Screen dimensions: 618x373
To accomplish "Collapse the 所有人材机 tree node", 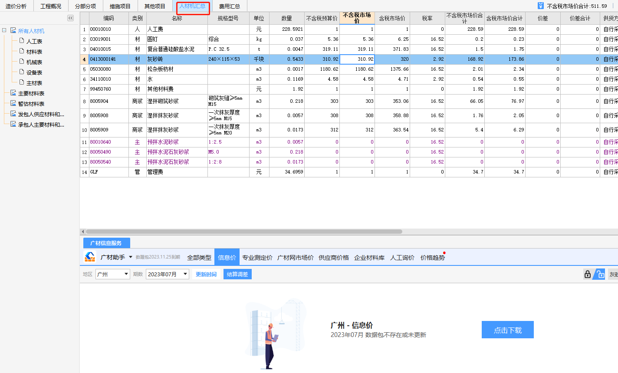I will click(x=4, y=31).
